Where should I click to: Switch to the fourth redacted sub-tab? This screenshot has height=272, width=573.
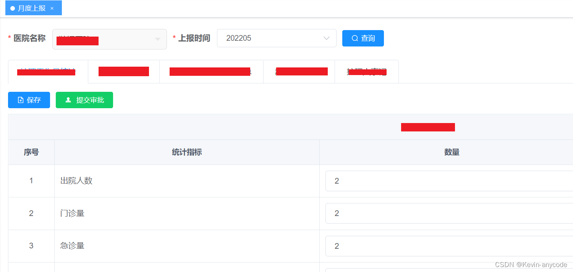(x=299, y=72)
